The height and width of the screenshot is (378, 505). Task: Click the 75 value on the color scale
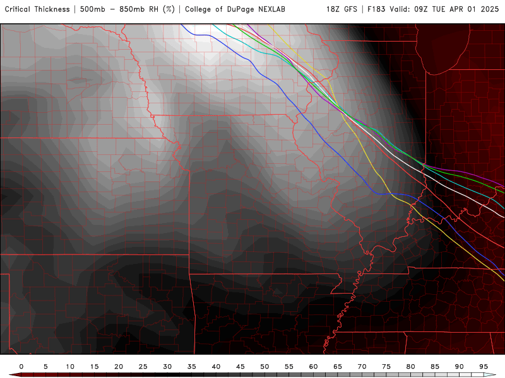pyautogui.click(x=386, y=367)
